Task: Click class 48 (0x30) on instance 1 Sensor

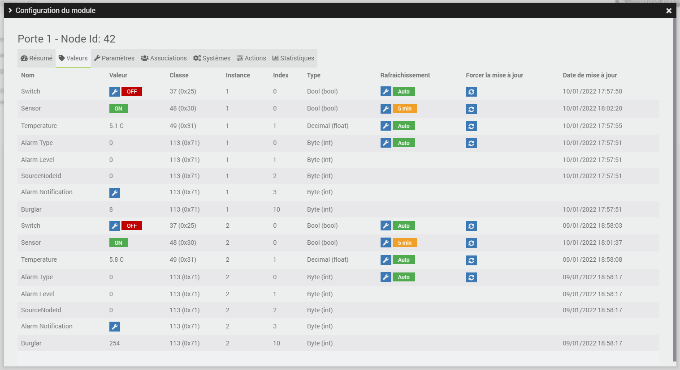Action: tap(183, 108)
